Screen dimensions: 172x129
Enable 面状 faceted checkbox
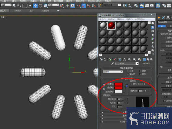tap(140, 74)
